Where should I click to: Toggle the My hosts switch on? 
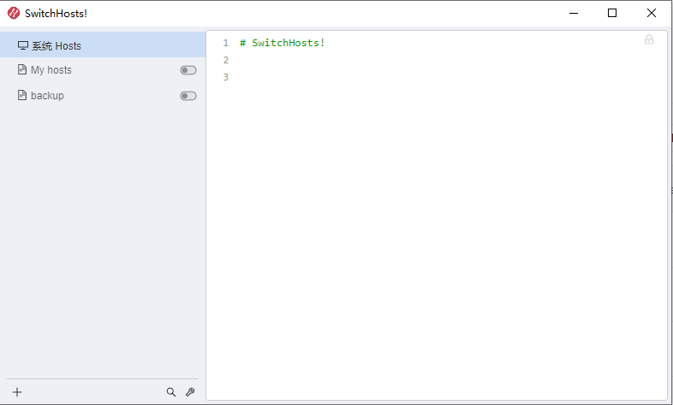(x=188, y=70)
